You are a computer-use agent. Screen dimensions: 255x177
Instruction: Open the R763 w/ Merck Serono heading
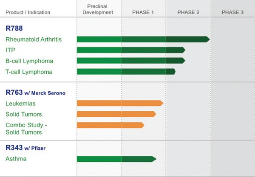36,93
